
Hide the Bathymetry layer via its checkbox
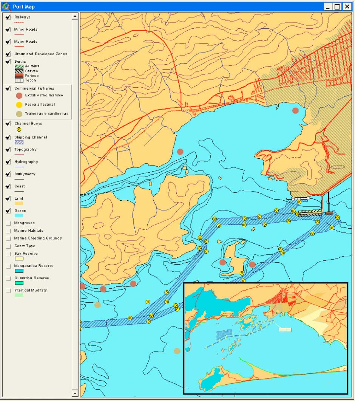(8, 174)
